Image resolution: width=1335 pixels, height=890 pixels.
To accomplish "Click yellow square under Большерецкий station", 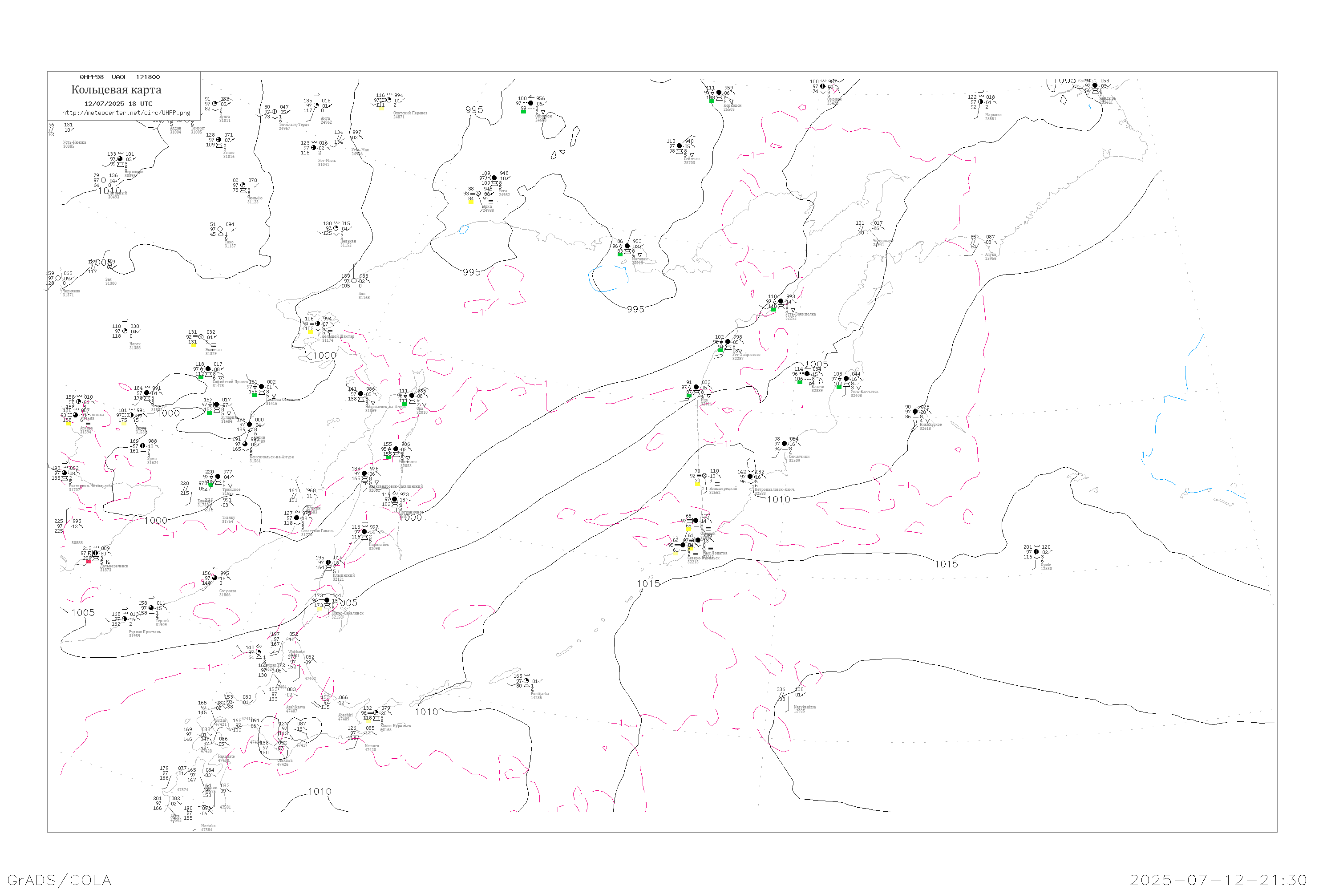I will (697, 484).
